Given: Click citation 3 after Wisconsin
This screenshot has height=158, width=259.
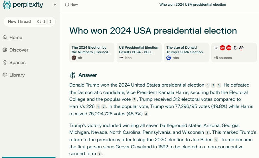Looking at the screenshot, I should coord(207,132).
